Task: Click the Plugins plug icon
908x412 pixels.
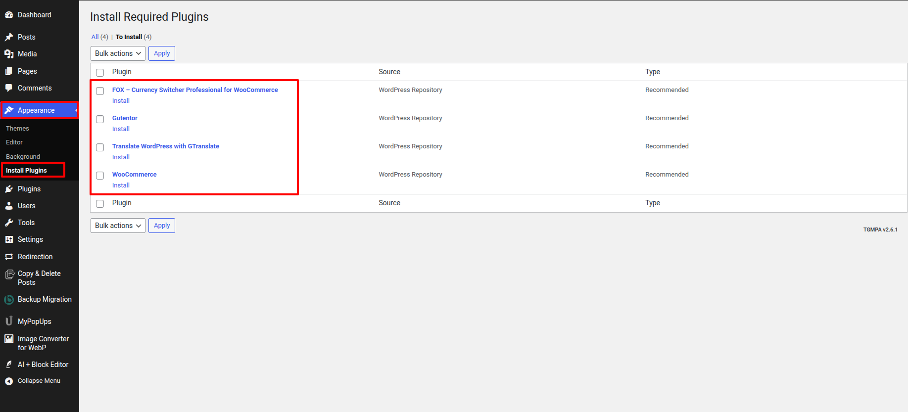Action: [x=9, y=189]
